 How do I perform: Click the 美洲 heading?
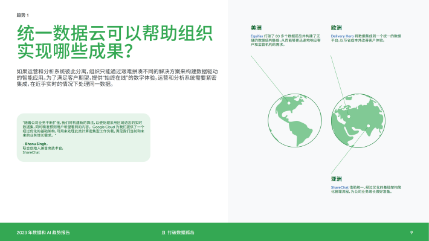tap(256, 28)
